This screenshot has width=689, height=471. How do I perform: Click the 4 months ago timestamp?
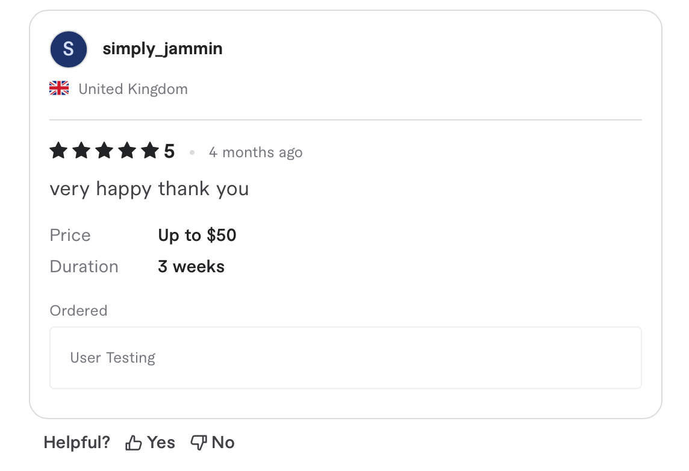click(x=255, y=152)
